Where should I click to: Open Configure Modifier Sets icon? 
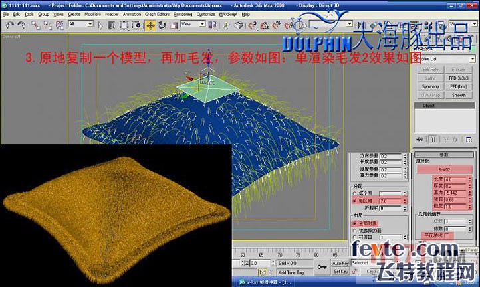(469, 140)
